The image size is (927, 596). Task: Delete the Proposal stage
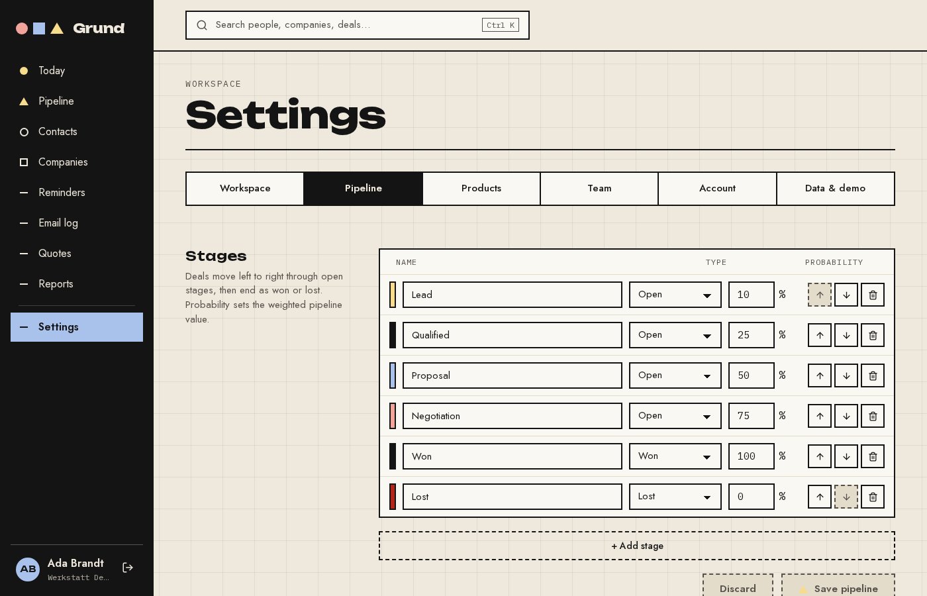(x=873, y=375)
